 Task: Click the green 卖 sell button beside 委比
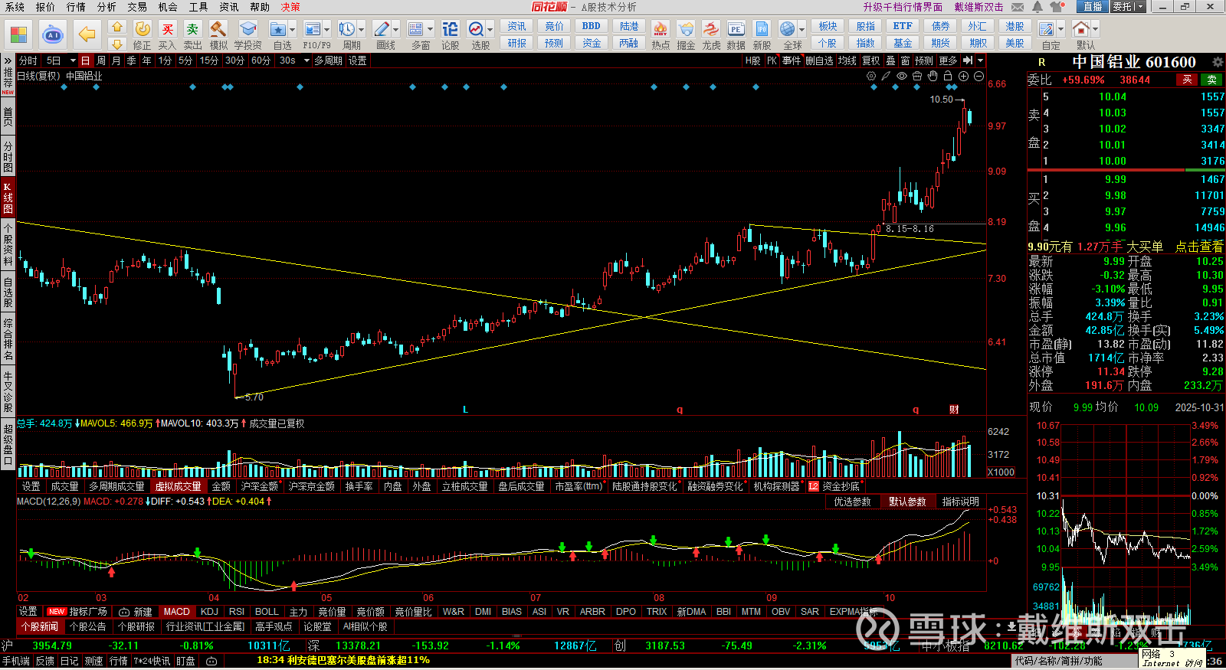click(x=1212, y=80)
